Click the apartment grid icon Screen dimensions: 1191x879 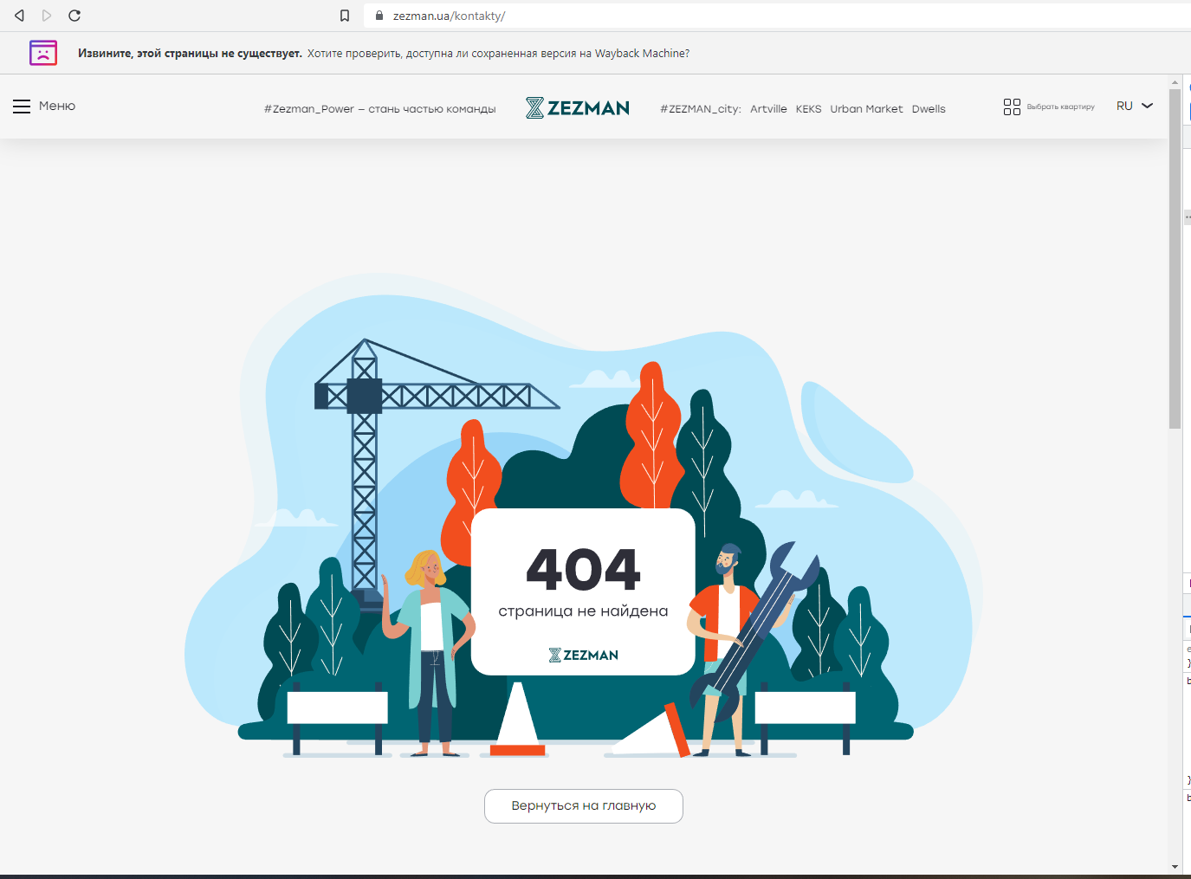click(1012, 107)
